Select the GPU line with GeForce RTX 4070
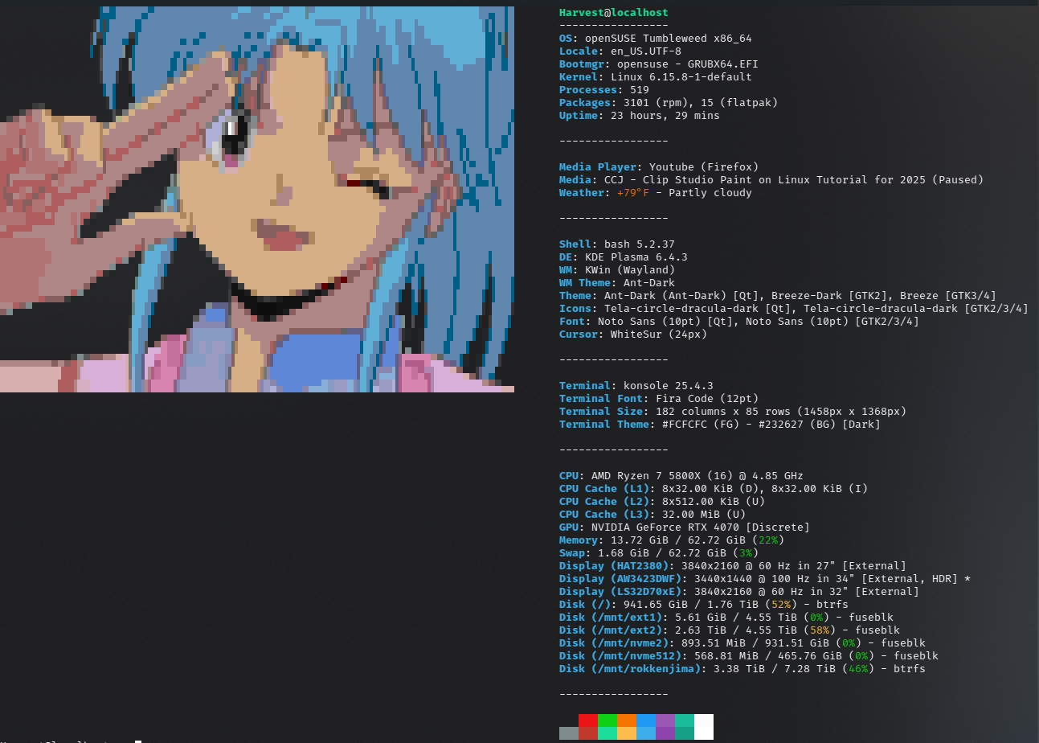Screen dimensions: 1039x743 (685, 527)
